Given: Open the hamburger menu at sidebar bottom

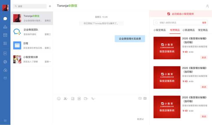Looking at the screenshot, I should [5, 121].
